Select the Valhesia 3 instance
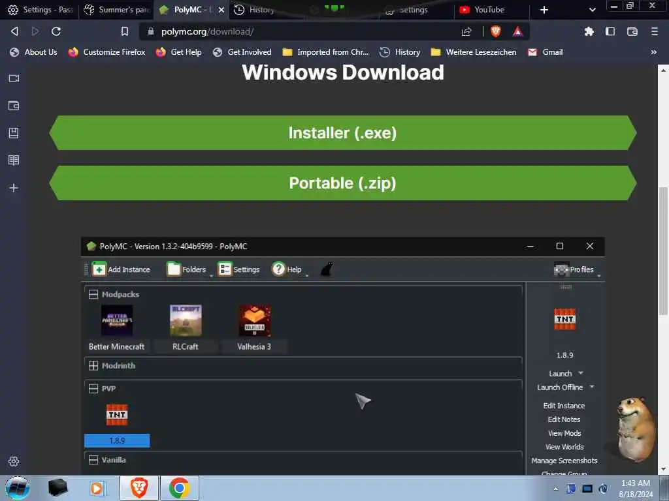The width and height of the screenshot is (669, 501). (254, 327)
